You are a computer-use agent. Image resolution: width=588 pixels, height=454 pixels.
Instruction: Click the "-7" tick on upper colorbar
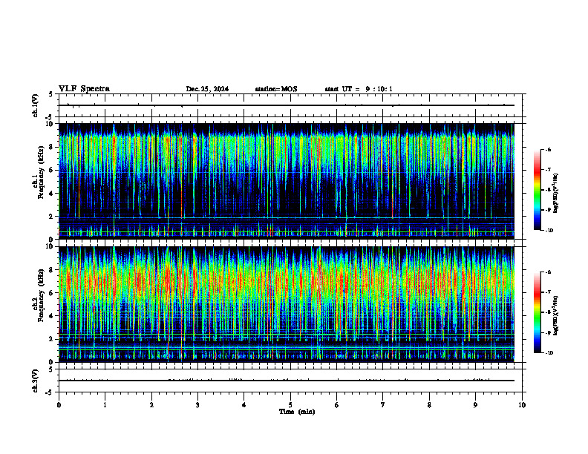coord(548,170)
